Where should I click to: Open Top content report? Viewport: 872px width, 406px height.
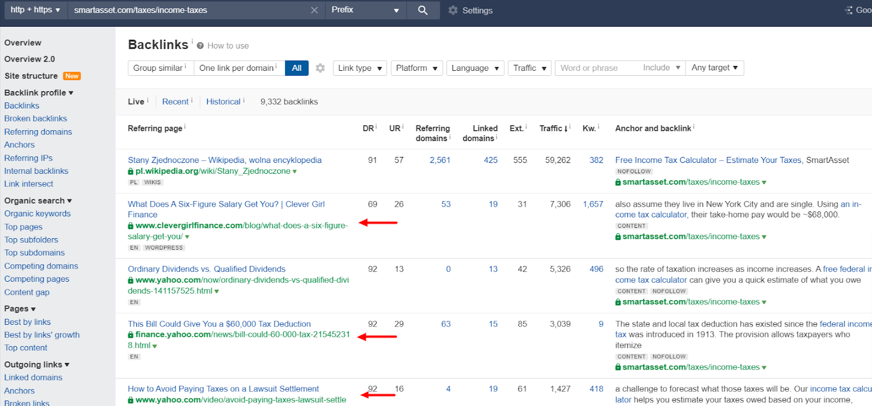tap(26, 348)
